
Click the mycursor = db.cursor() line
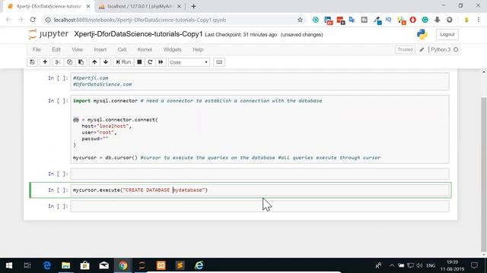point(227,158)
